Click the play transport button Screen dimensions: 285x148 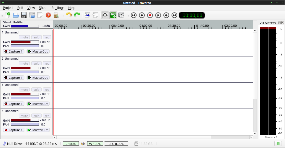point(158,15)
